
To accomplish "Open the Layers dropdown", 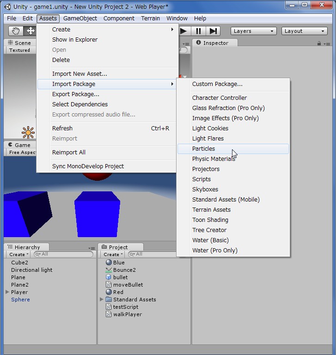I will 254,31.
